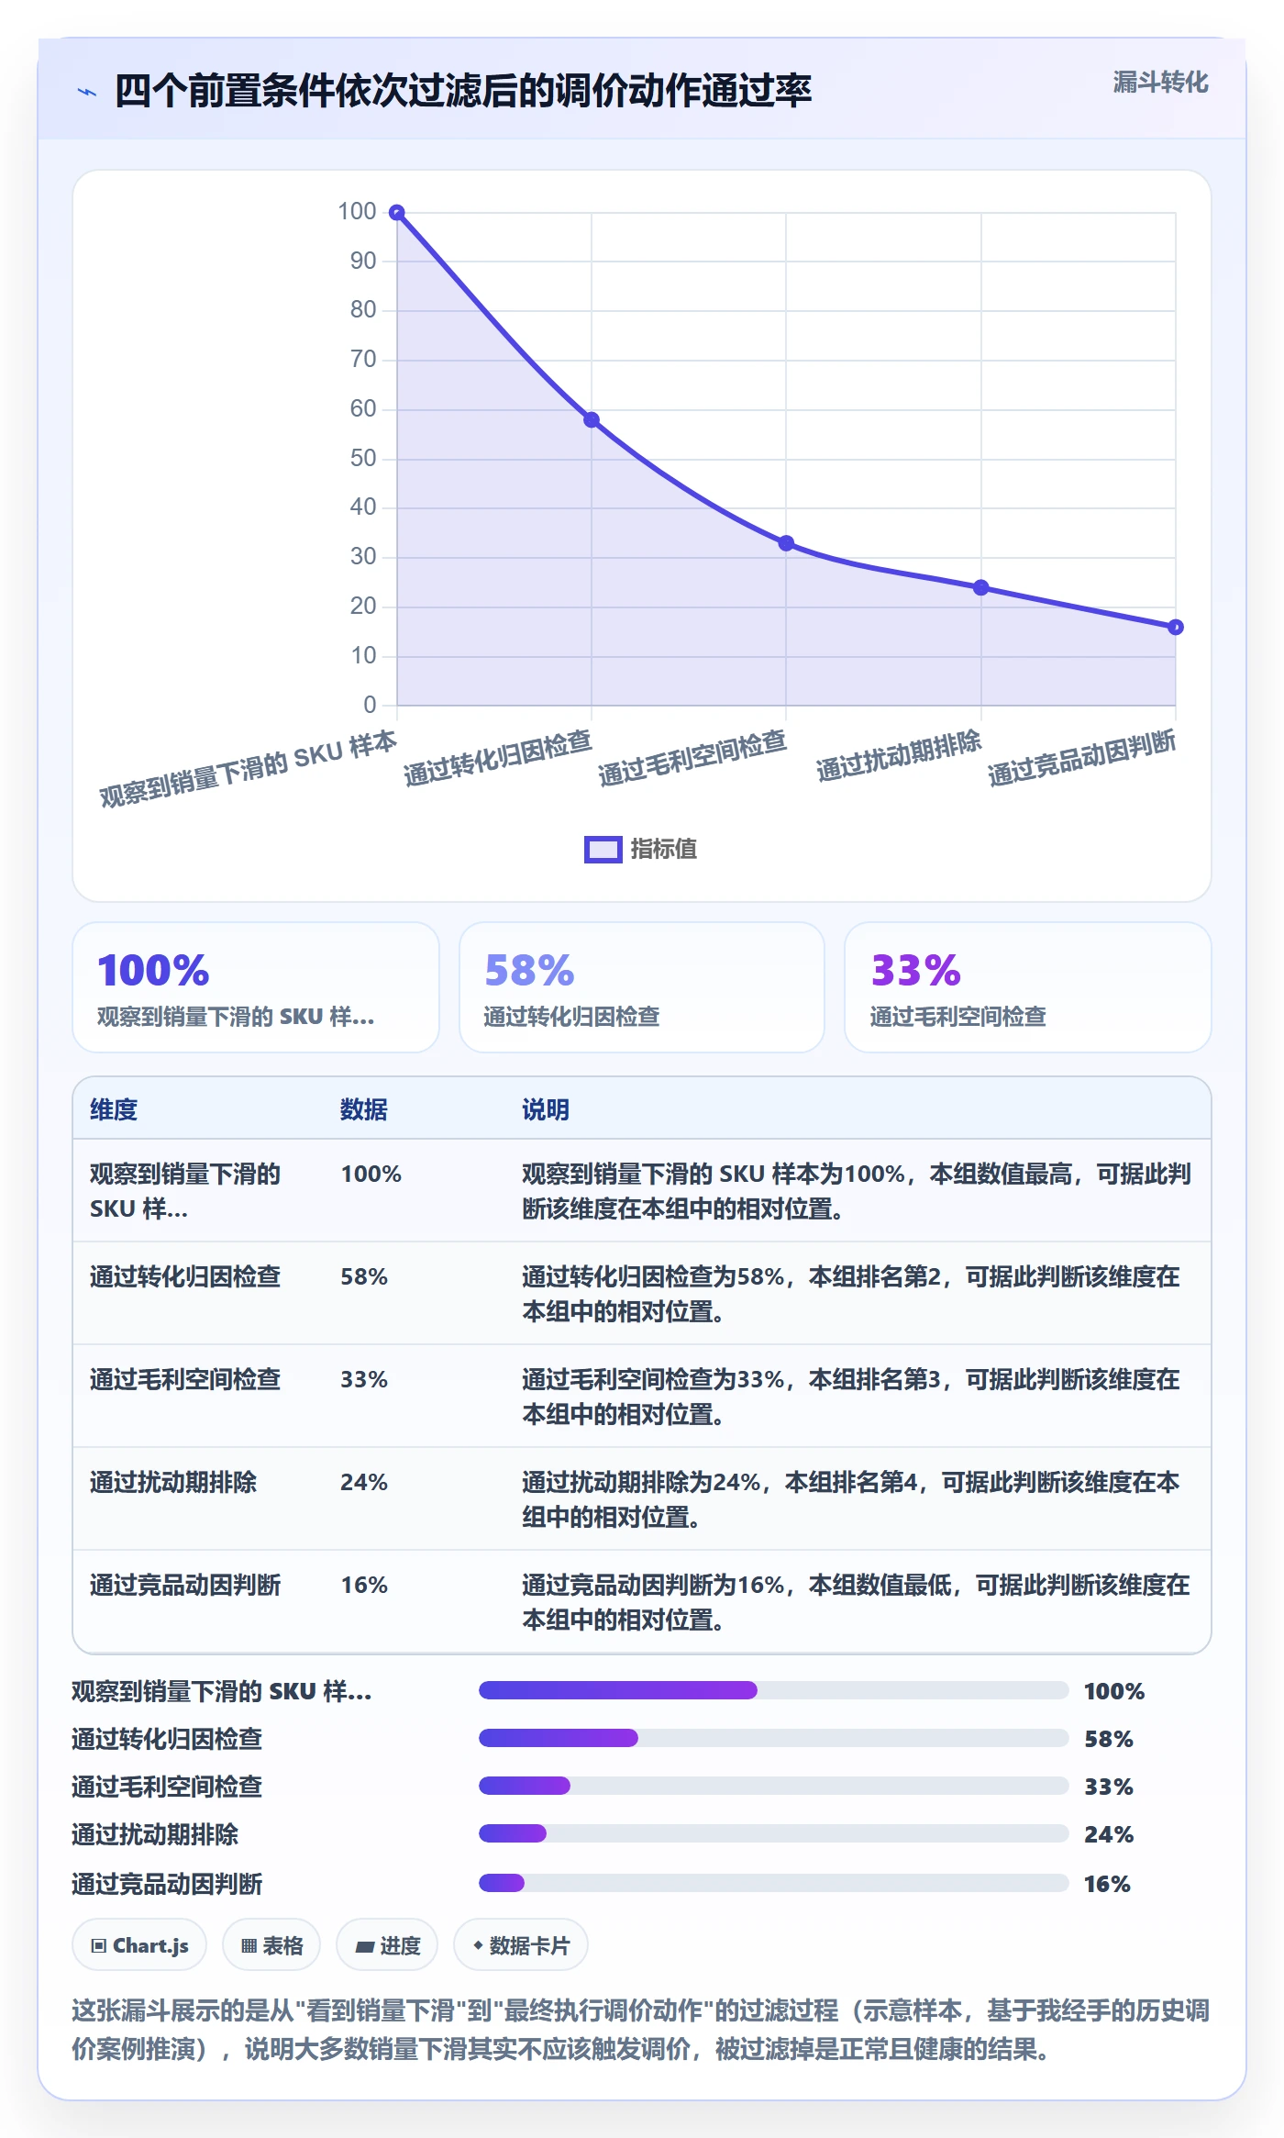The height and width of the screenshot is (2138, 1284).
Task: Click the 50 tick on the y-axis
Action: pos(363,458)
